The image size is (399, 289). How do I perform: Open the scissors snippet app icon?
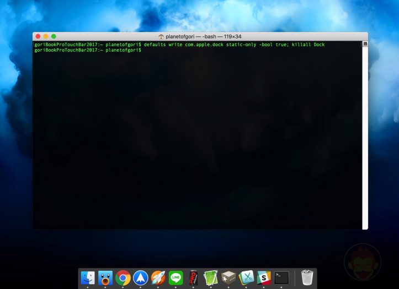coord(246,277)
